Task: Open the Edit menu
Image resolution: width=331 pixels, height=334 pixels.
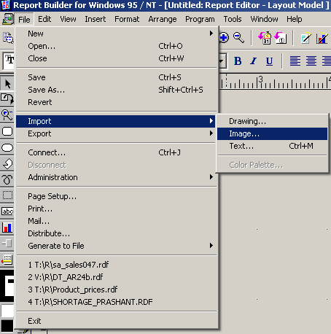Action: click(x=44, y=19)
